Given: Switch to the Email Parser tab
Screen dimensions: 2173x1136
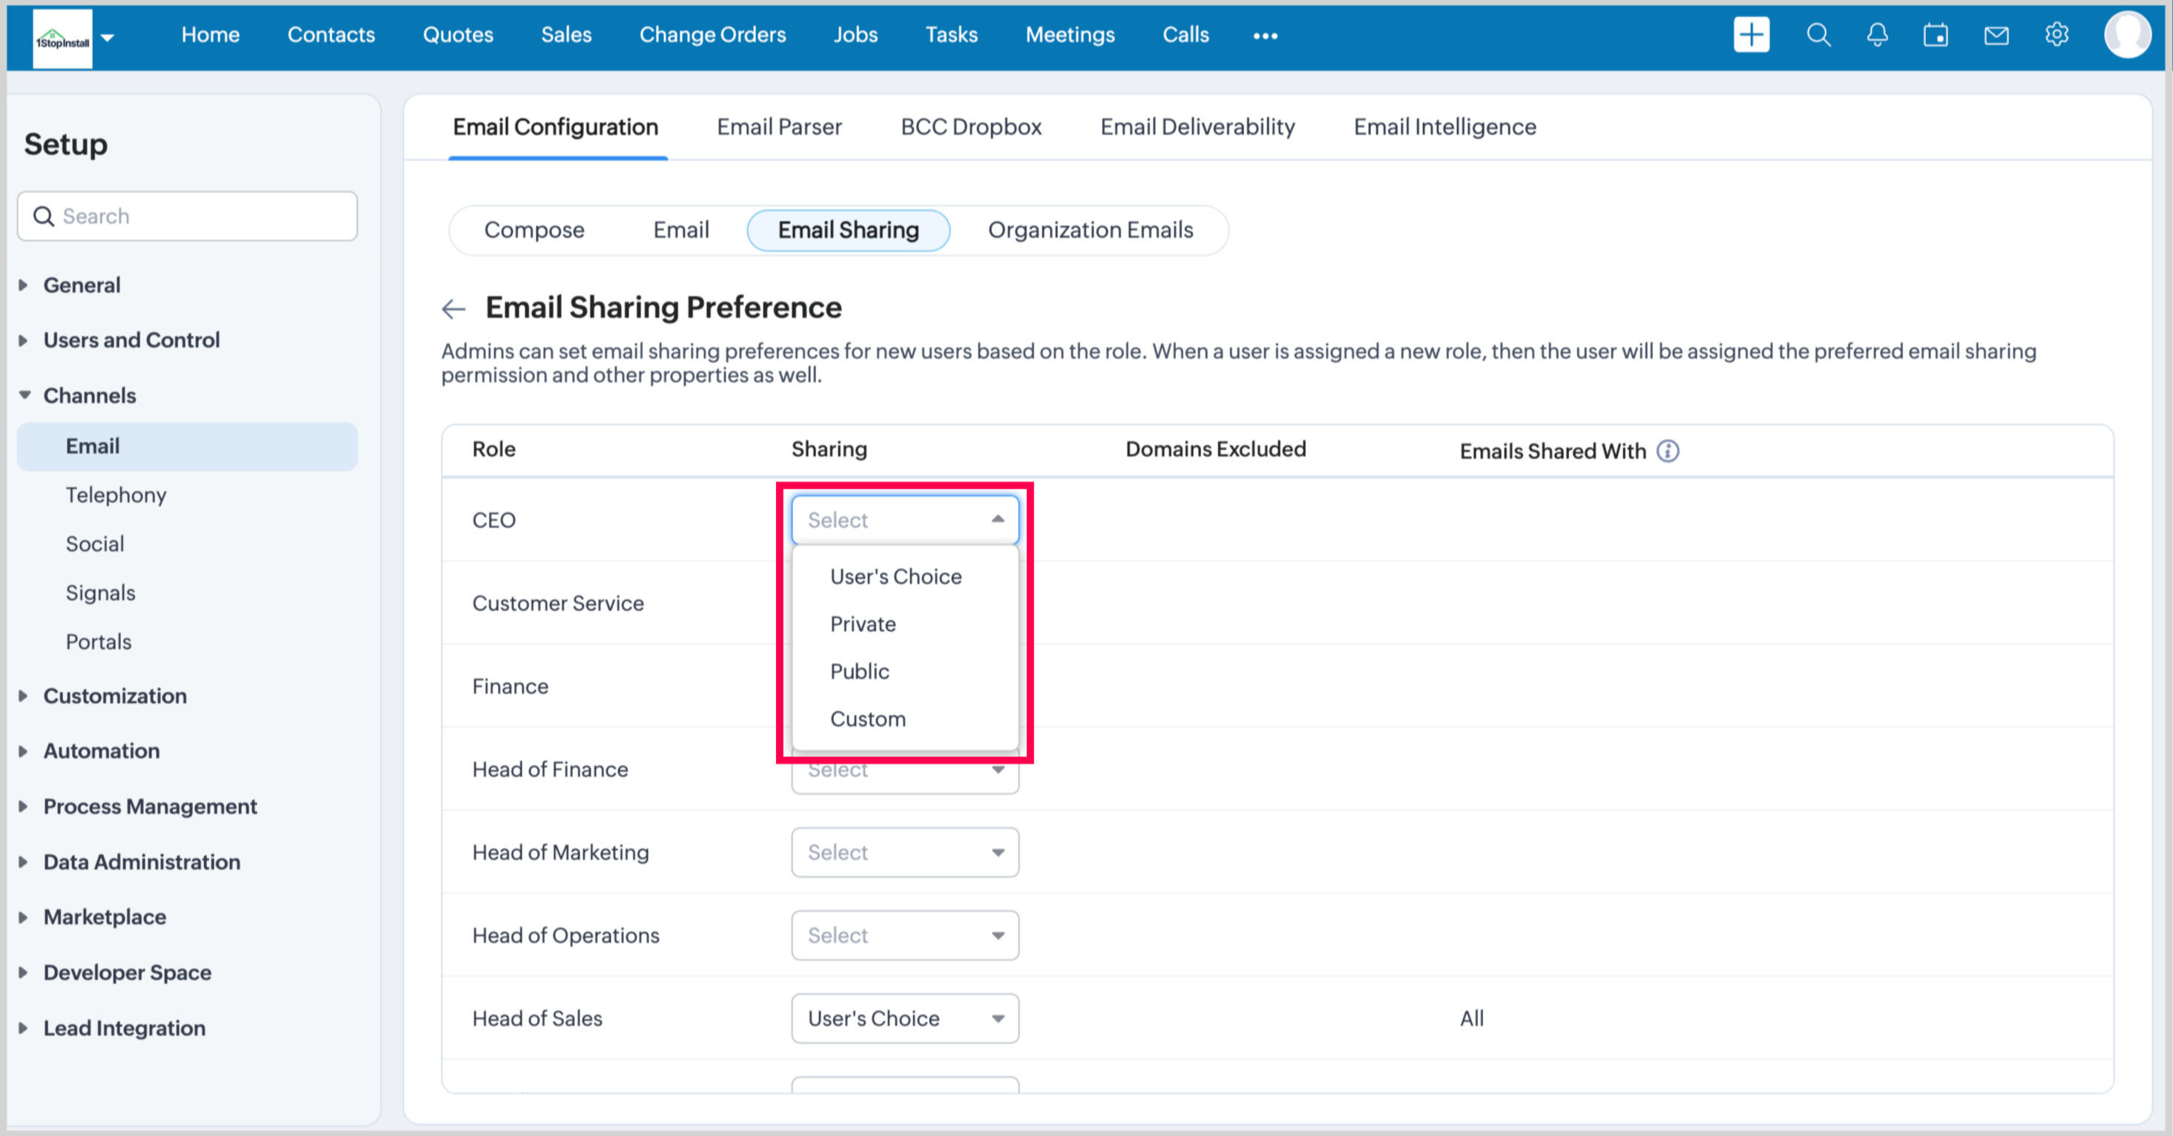Looking at the screenshot, I should pyautogui.click(x=778, y=127).
